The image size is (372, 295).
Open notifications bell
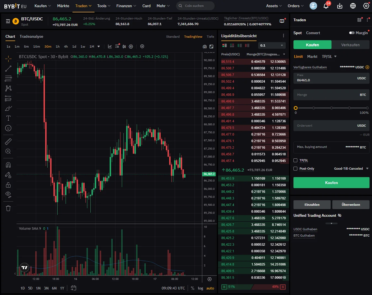(326, 6)
